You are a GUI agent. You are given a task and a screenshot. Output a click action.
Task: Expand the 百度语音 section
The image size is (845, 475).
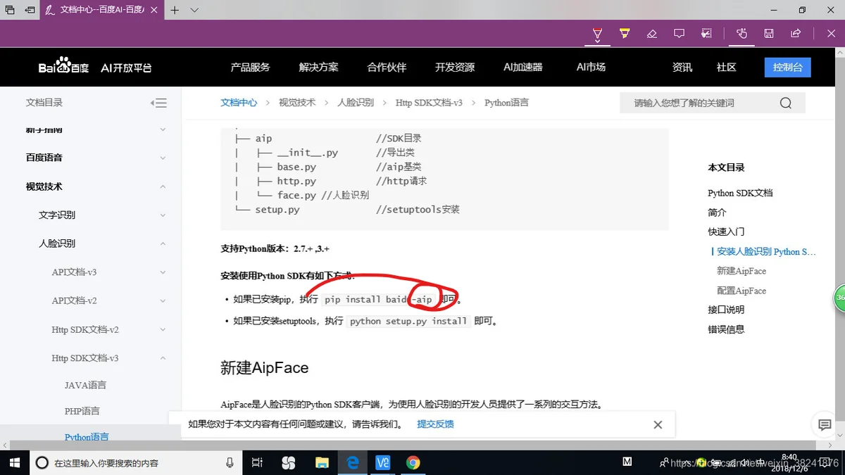[163, 158]
